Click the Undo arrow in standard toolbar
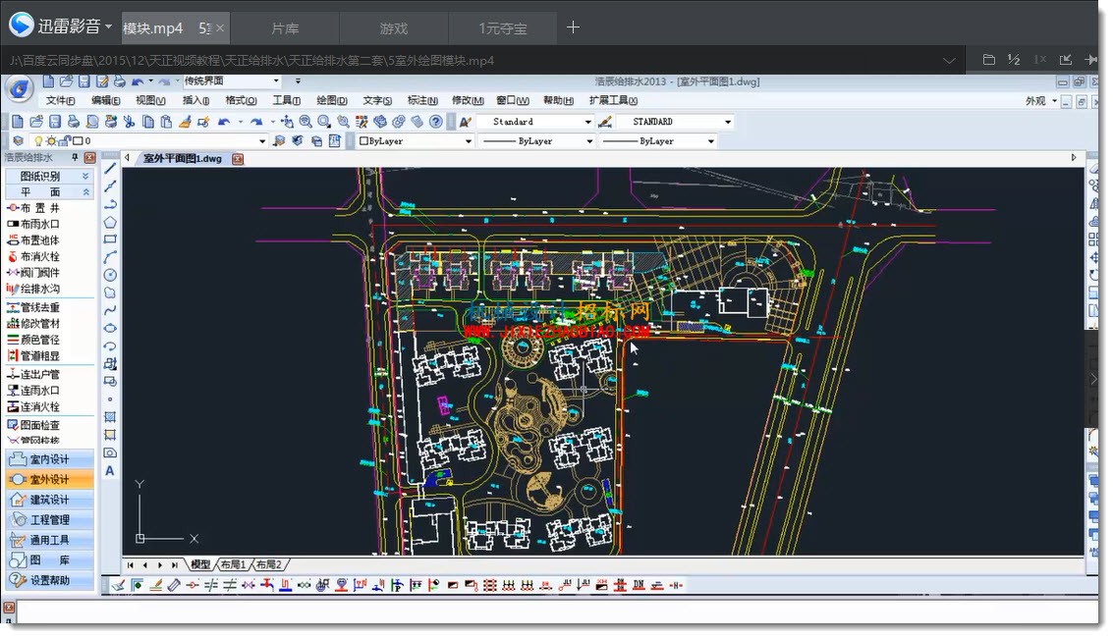The height and width of the screenshot is (638, 1113). 223,122
